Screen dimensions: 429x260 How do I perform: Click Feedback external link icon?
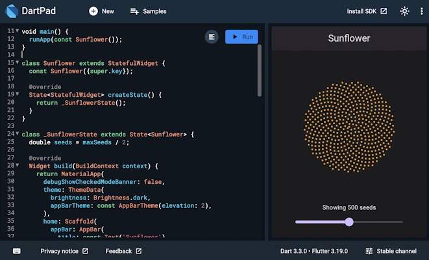point(139,251)
